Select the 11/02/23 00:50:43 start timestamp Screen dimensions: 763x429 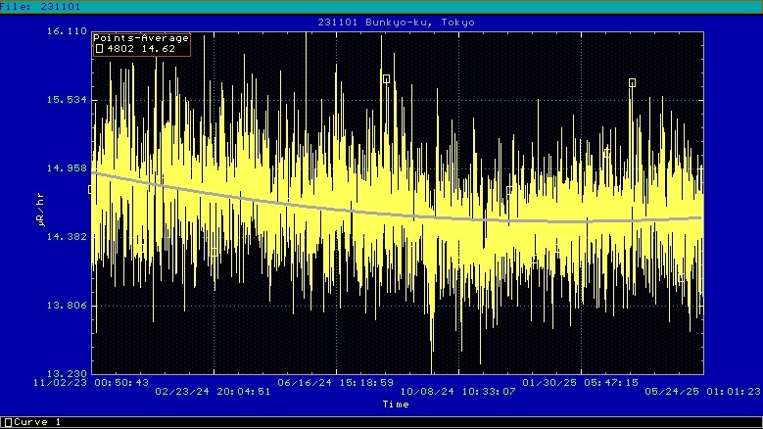(91, 383)
